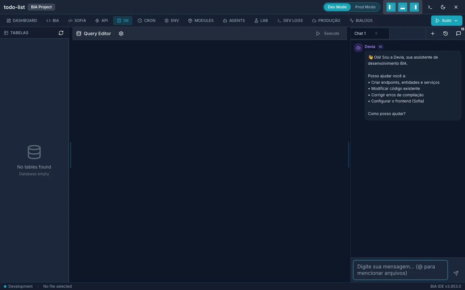This screenshot has width=465, height=290.
Task: Switch theme with the moon icon
Action: pos(443,7)
